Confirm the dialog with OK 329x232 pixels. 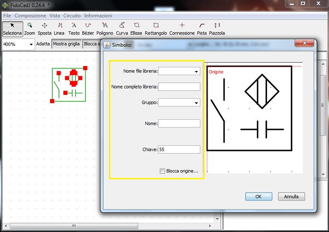258,196
